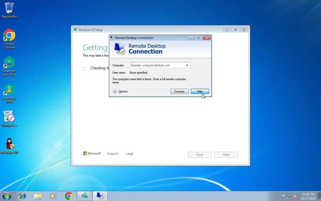Open the Recycle Bin desktop icon
This screenshot has width=321, height=201.
pyautogui.click(x=9, y=10)
